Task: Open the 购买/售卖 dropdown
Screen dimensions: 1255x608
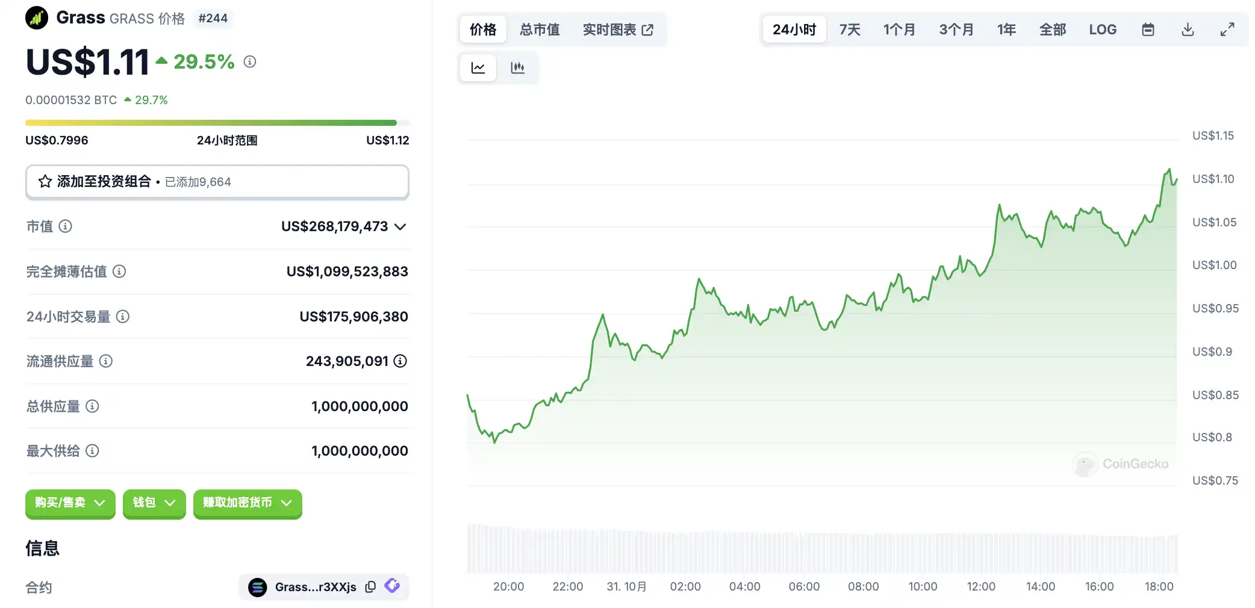Action: click(x=70, y=503)
